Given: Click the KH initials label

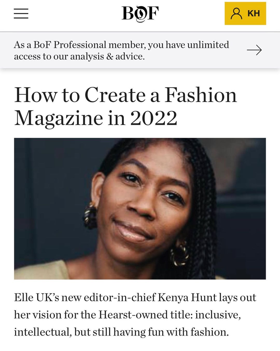Looking at the screenshot, I should tap(253, 14).
